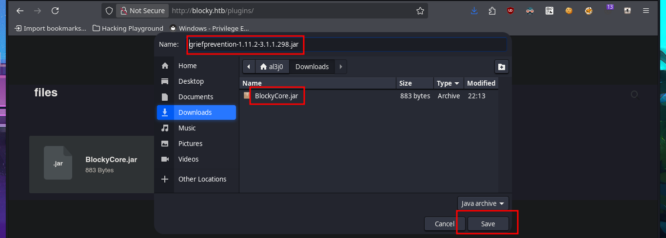Go to Documents in the sidebar

196,97
